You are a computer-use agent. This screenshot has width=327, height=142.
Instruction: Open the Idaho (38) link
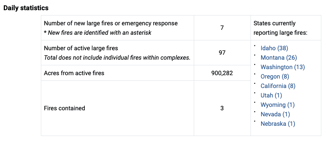(x=274, y=48)
